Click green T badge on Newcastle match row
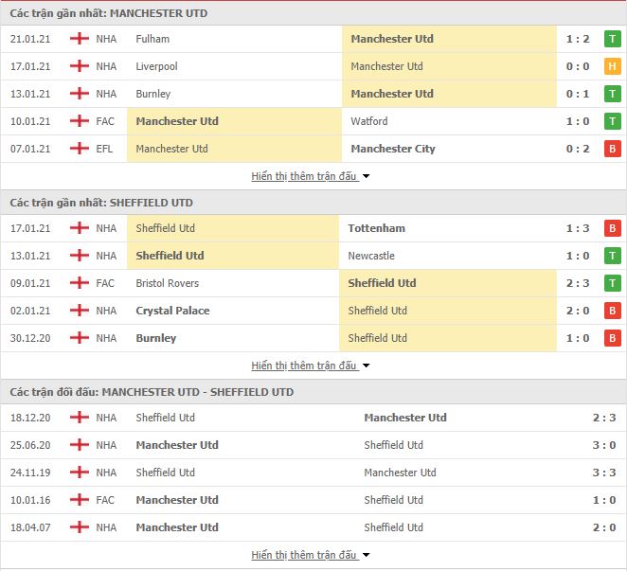 612,256
